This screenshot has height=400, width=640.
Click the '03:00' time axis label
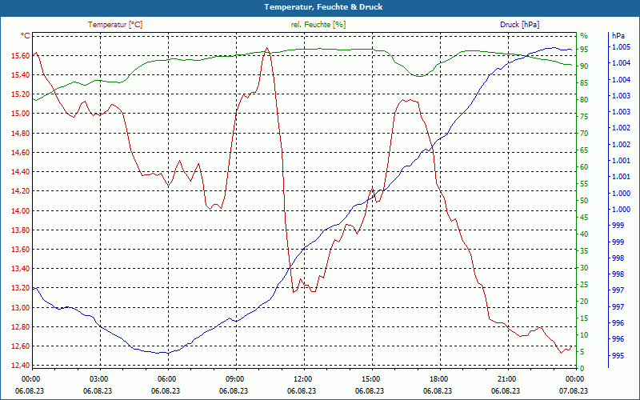[x=98, y=378]
